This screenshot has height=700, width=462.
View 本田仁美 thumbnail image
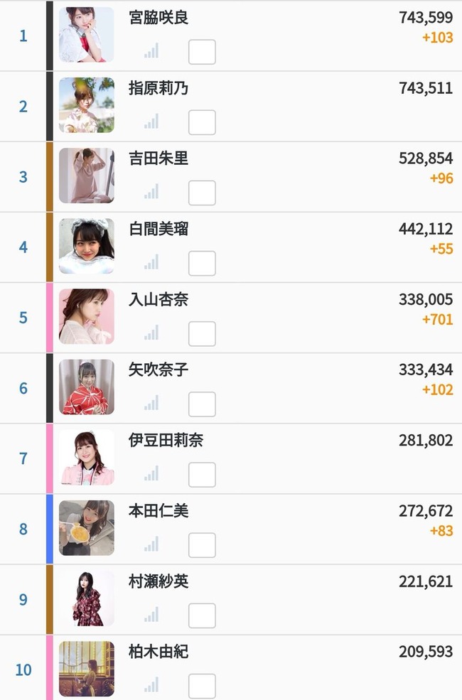(87, 528)
